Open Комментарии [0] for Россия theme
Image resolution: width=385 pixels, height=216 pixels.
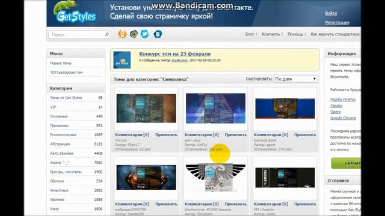click(132, 135)
